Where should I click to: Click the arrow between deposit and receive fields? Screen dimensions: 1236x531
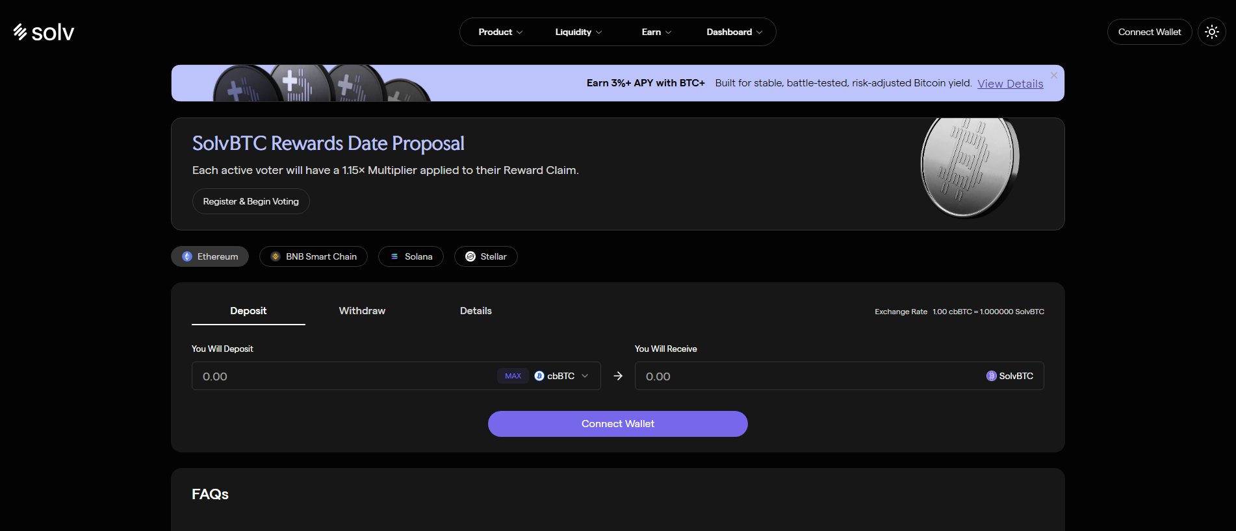pos(618,376)
